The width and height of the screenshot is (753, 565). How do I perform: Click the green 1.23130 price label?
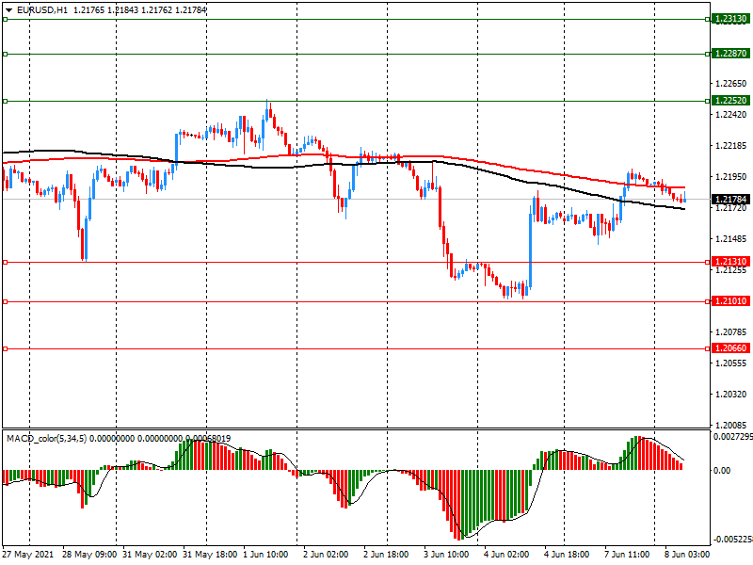tap(729, 19)
